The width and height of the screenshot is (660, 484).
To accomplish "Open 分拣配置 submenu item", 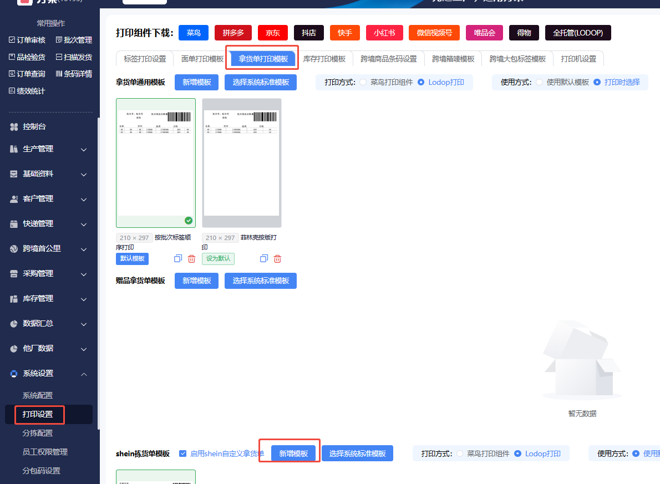I will [x=38, y=432].
